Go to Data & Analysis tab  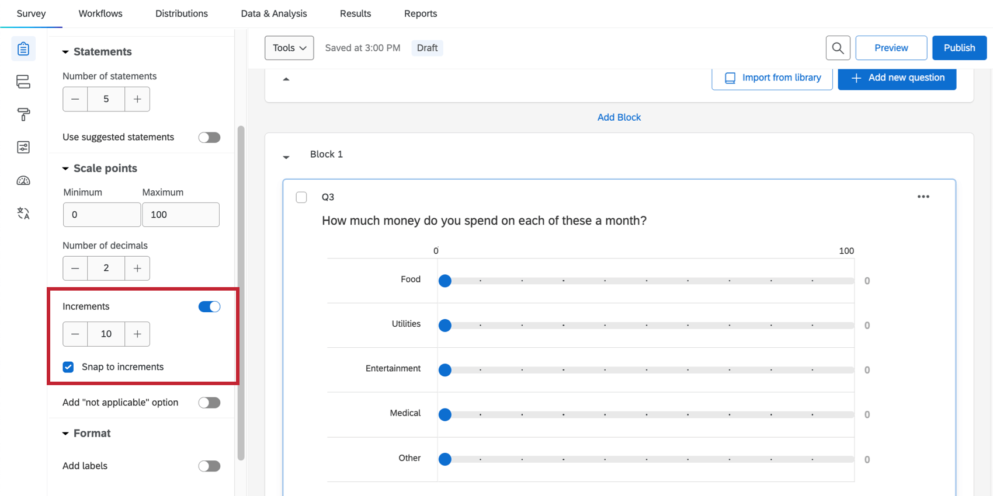[273, 13]
